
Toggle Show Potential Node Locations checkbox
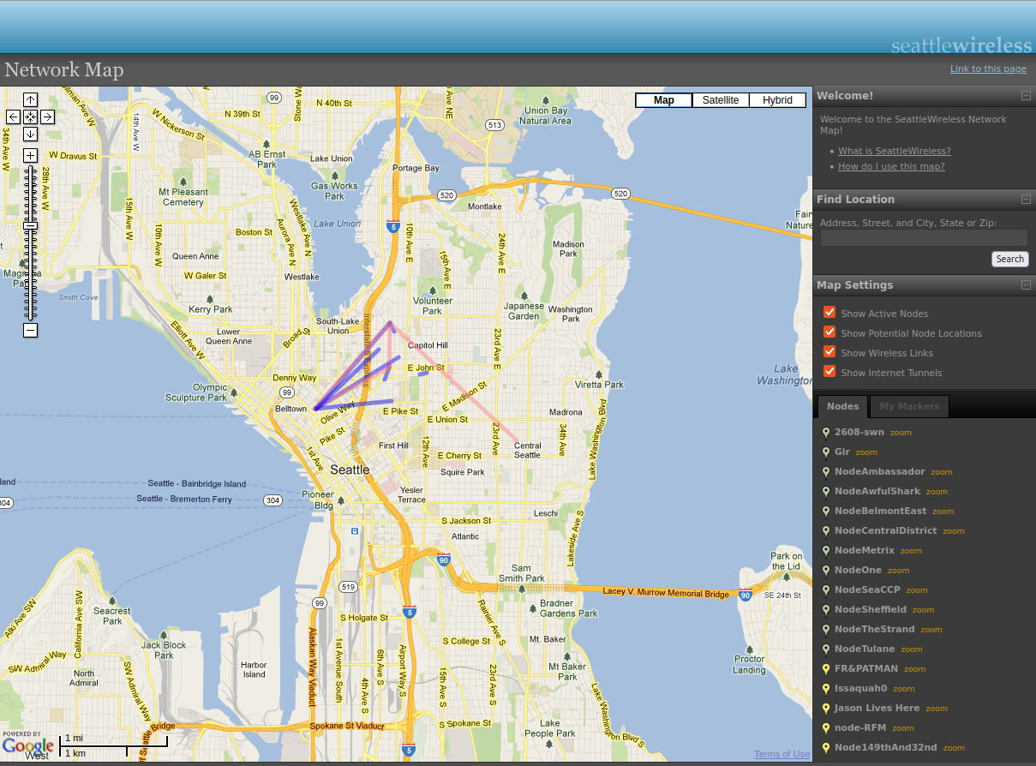pos(829,332)
